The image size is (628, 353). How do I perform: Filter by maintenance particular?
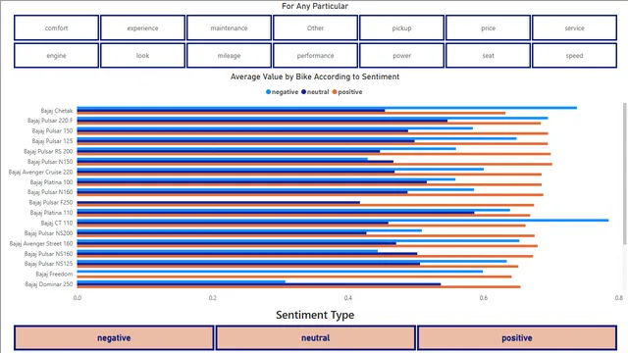click(229, 28)
